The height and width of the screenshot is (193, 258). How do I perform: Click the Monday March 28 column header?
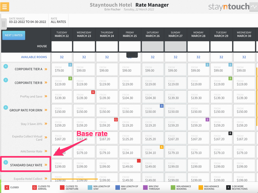click(x=199, y=34)
